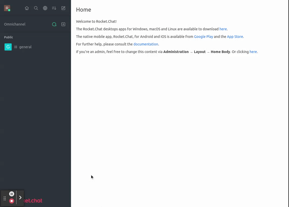Click 'Welcome to Rocket.Chat!' text
The width and height of the screenshot is (289, 207).
point(96,21)
